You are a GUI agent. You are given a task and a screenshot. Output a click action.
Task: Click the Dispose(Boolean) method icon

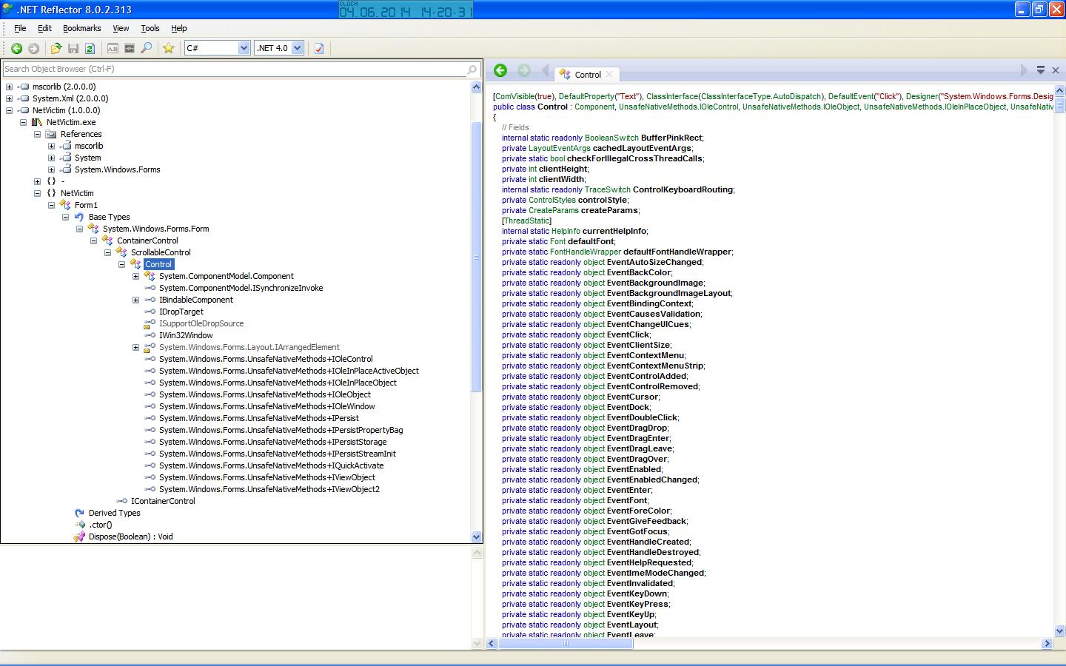(79, 536)
